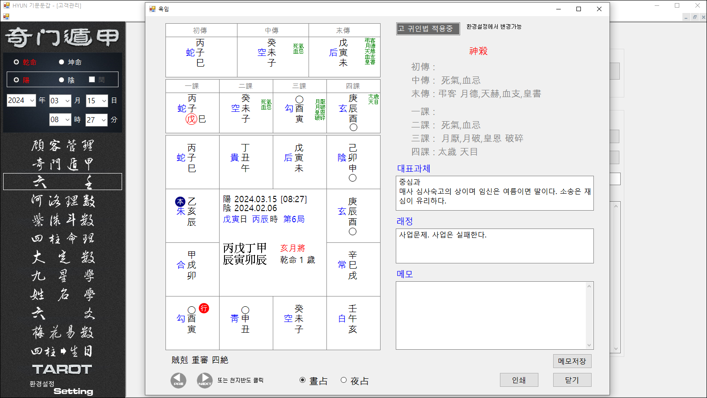Click the 丁丑午 cell with 貴

click(x=246, y=162)
